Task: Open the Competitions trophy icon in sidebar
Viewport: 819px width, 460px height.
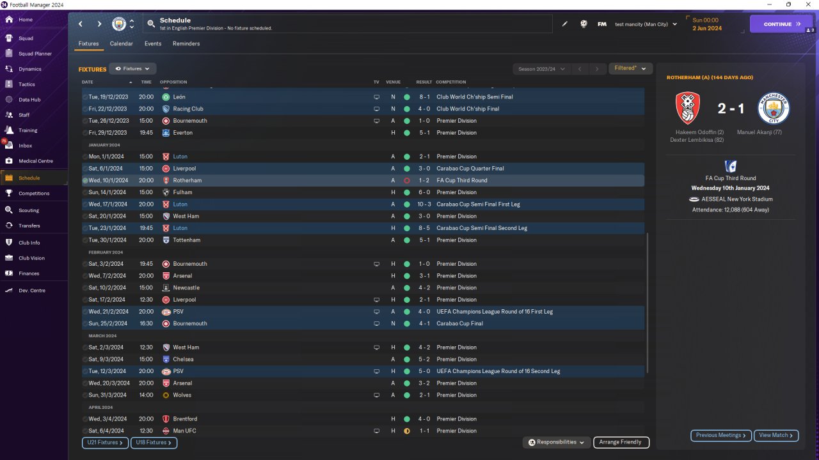Action: coord(9,193)
